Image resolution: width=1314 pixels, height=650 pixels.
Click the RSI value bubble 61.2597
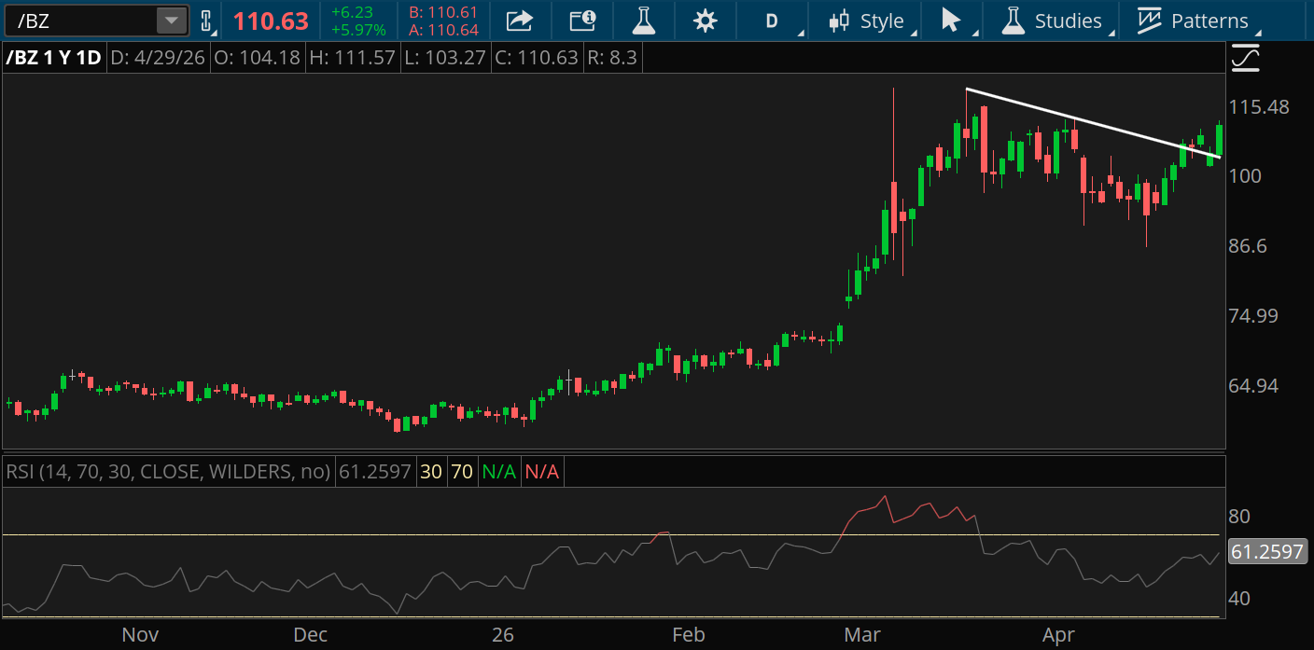coord(1266,552)
